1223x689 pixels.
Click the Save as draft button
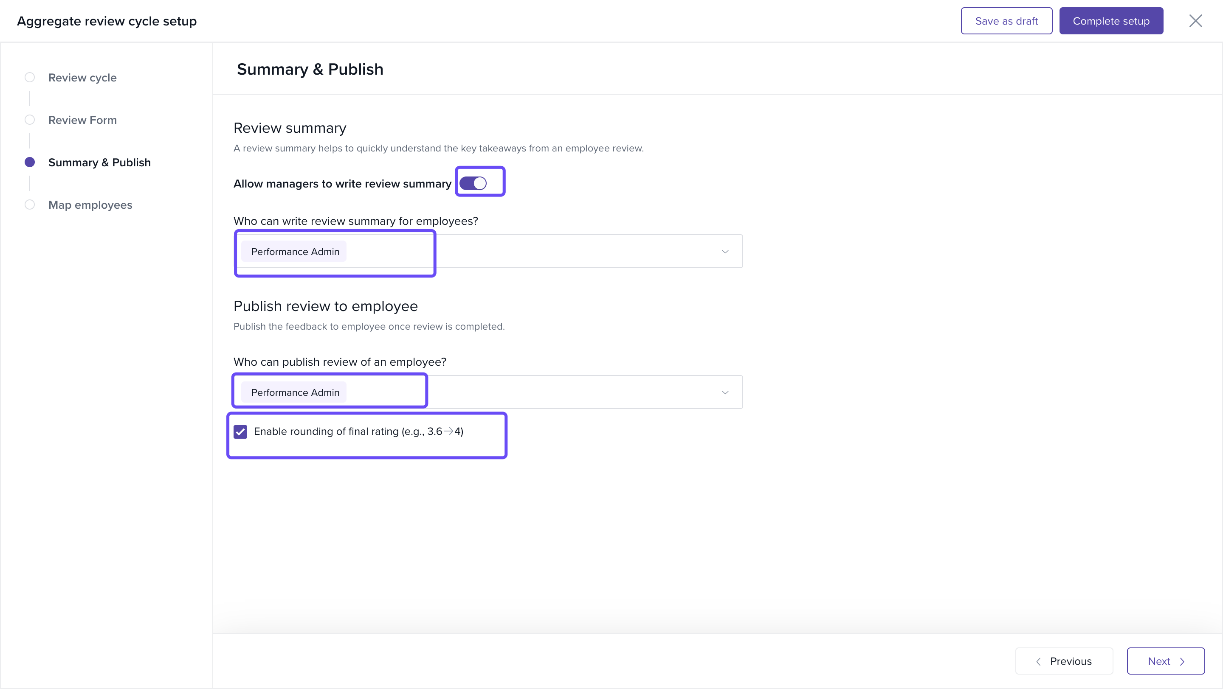point(1006,21)
